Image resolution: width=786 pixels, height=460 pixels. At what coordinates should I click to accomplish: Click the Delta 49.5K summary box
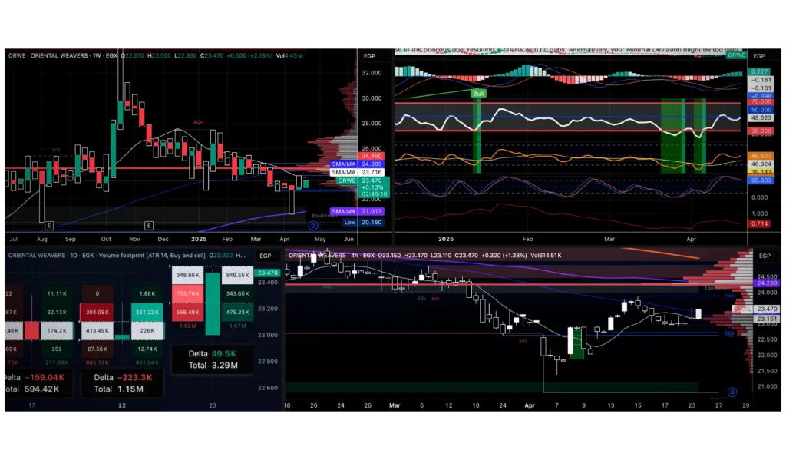tap(213, 359)
